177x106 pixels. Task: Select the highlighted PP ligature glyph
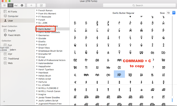[119, 74]
